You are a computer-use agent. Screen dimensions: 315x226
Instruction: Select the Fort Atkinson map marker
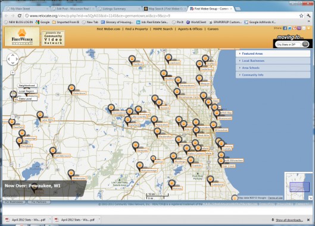pyautogui.click(x=53, y=151)
